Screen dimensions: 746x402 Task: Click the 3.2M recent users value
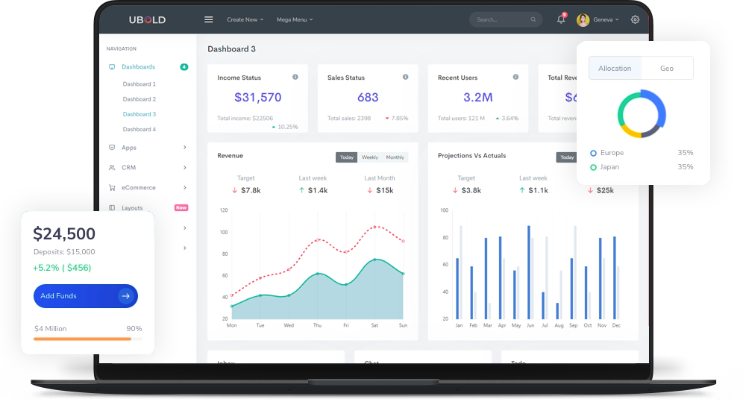[x=478, y=98]
